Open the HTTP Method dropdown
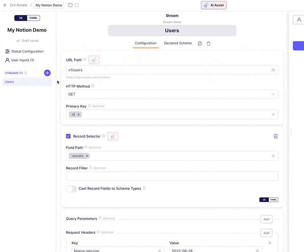 [172, 94]
